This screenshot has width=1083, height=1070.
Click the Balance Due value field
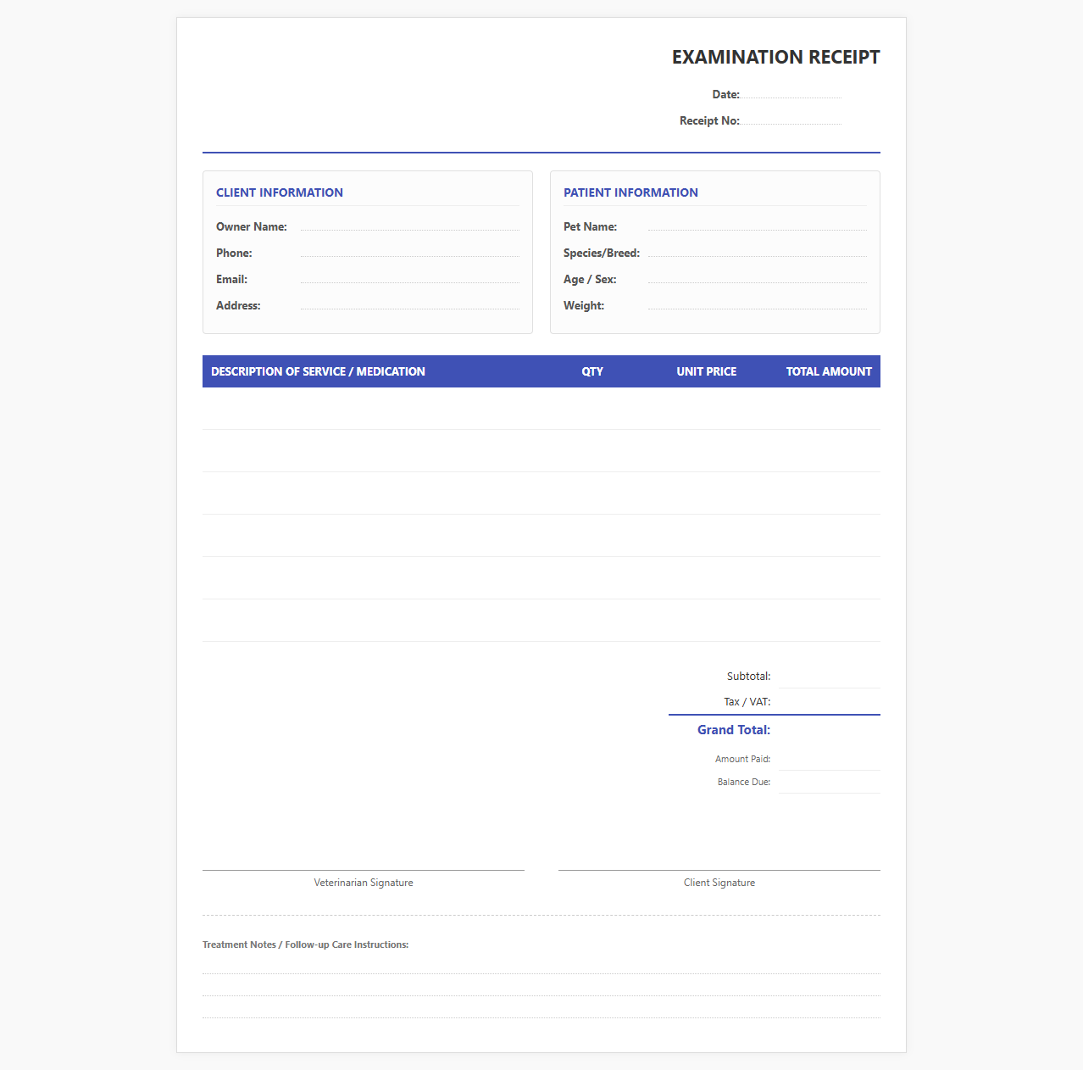(830, 783)
